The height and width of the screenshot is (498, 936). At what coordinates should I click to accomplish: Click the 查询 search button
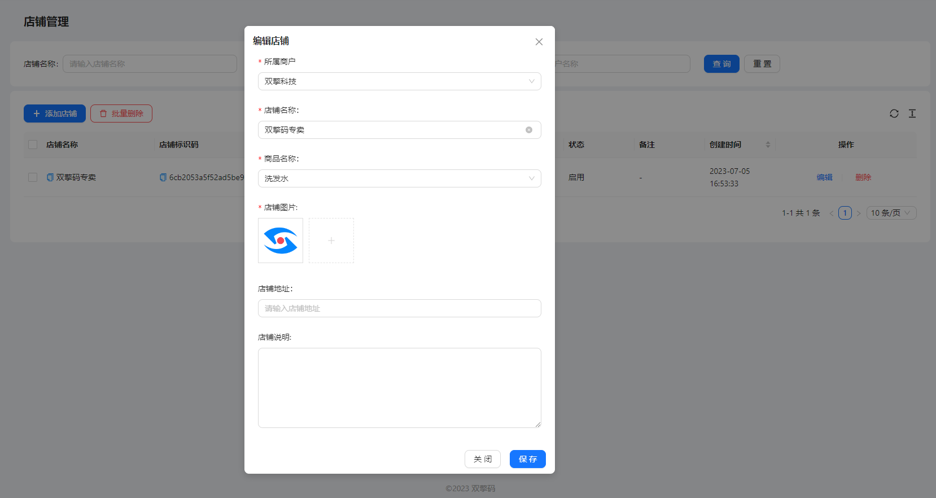(721, 64)
